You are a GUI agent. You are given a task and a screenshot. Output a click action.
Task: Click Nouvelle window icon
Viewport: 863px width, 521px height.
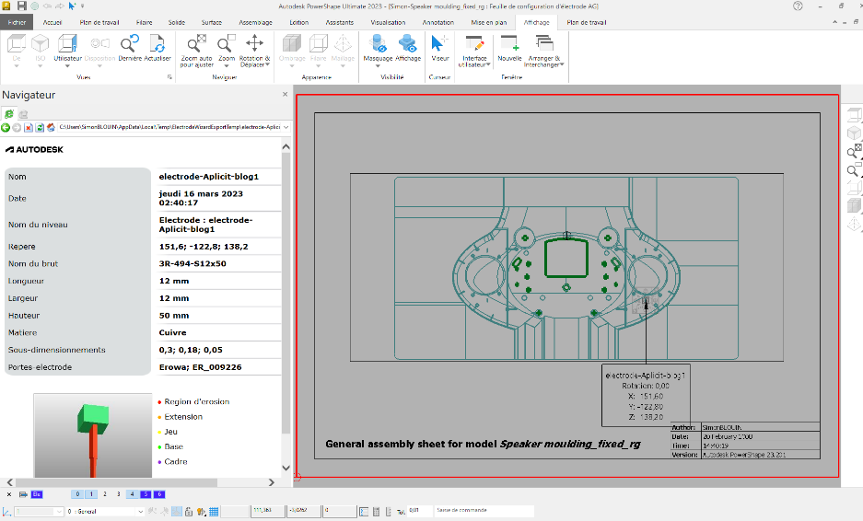click(509, 43)
